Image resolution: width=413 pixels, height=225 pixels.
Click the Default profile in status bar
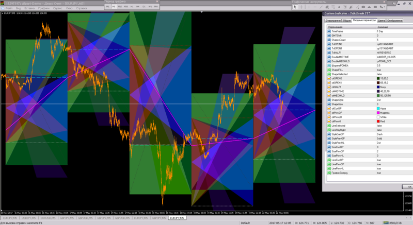point(245,223)
